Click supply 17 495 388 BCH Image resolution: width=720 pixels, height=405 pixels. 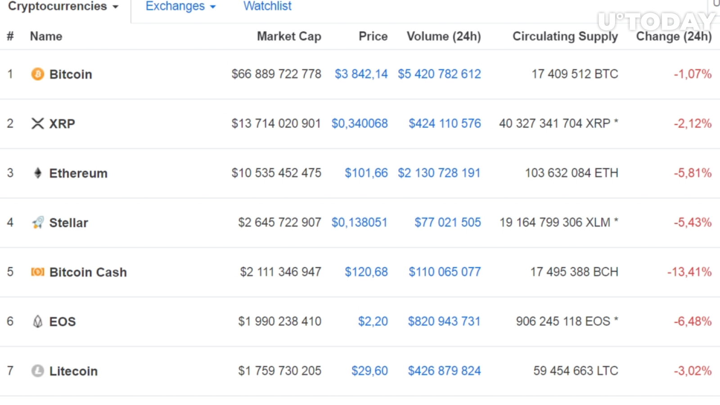pyautogui.click(x=574, y=272)
